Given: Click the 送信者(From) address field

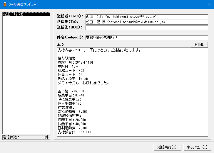Looking at the screenshot, I should pos(147,17).
